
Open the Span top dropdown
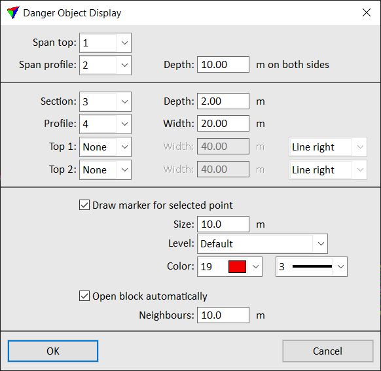tap(105, 43)
